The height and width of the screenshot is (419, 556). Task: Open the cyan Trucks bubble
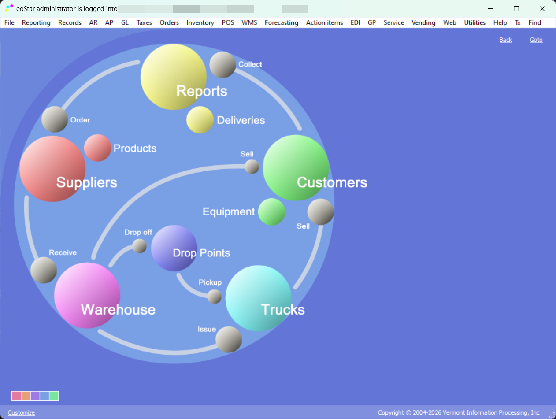click(x=259, y=298)
